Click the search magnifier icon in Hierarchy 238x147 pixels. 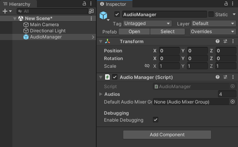(20, 11)
